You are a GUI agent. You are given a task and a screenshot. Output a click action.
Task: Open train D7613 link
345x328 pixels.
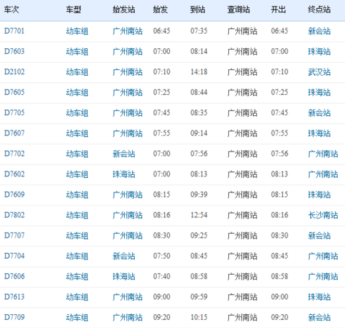point(15,297)
